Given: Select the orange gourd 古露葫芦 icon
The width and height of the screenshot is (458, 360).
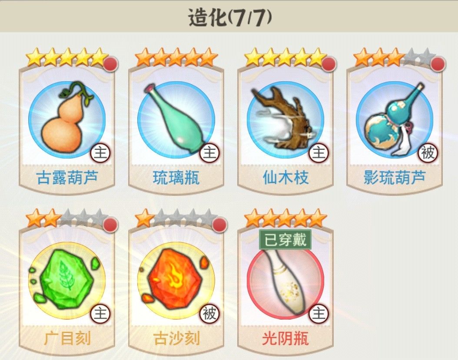Looking at the screenshot, I should coord(67,120).
